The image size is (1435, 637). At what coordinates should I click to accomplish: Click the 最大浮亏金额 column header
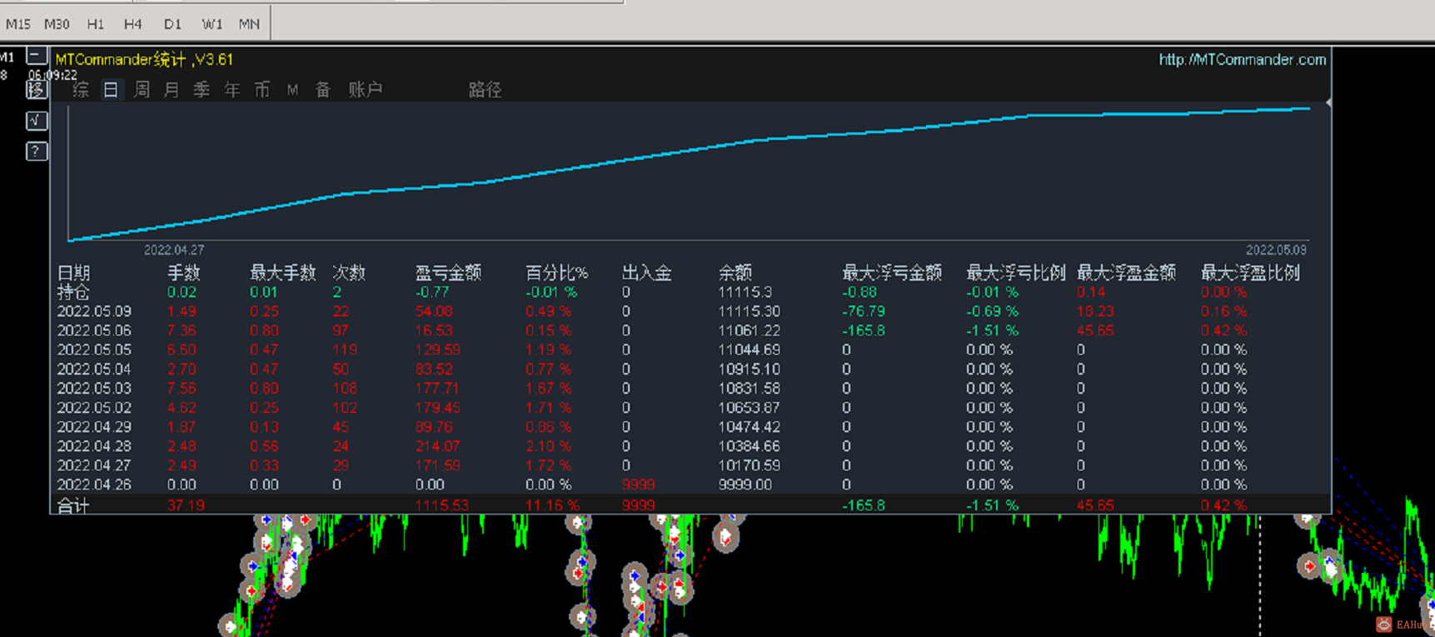point(891,273)
